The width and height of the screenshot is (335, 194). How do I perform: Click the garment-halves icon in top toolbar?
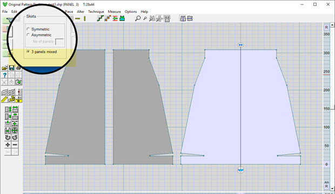183,18
